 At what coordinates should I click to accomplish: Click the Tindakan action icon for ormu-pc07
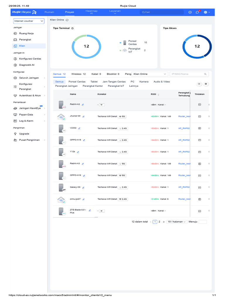(200, 199)
